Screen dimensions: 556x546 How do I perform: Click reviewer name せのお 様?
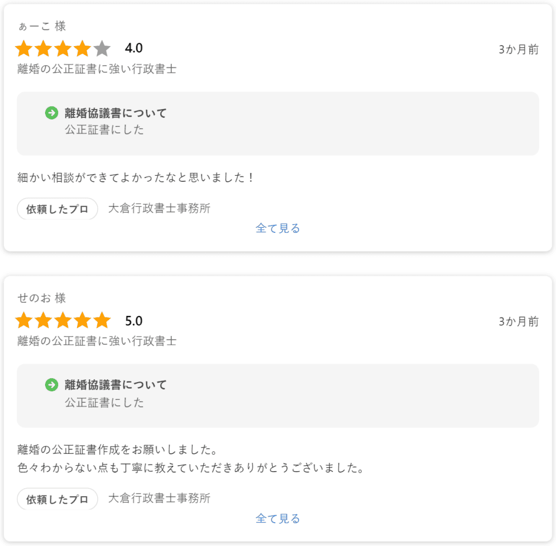(x=42, y=298)
